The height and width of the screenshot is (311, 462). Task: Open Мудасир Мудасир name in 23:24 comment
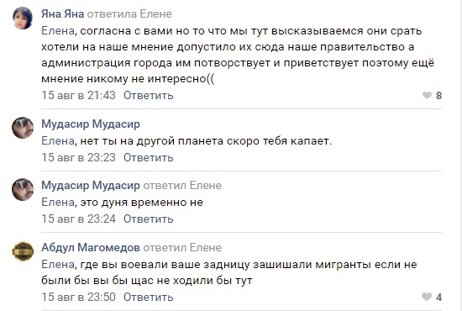[91, 186]
